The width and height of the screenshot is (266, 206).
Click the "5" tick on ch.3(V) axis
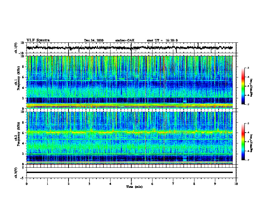(x=23, y=168)
